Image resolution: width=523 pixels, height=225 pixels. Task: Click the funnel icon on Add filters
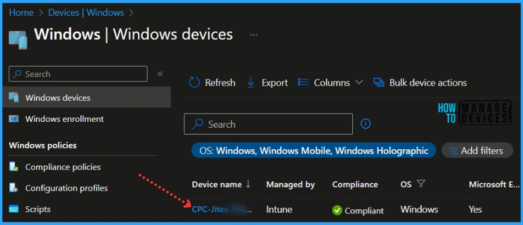tap(453, 151)
